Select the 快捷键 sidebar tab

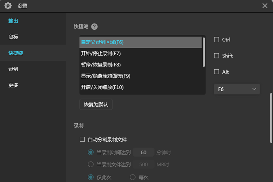coord(16,53)
